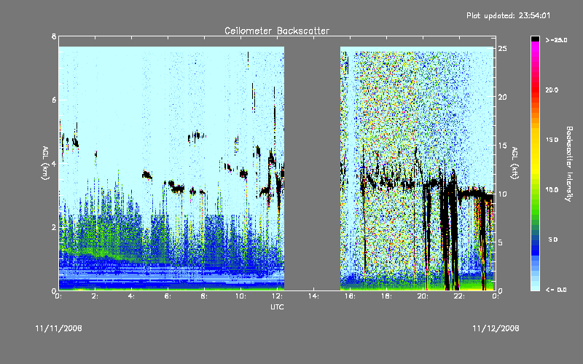Click the "8" tick on the km axis
The height and width of the screenshot is (364, 583).
click(x=54, y=36)
